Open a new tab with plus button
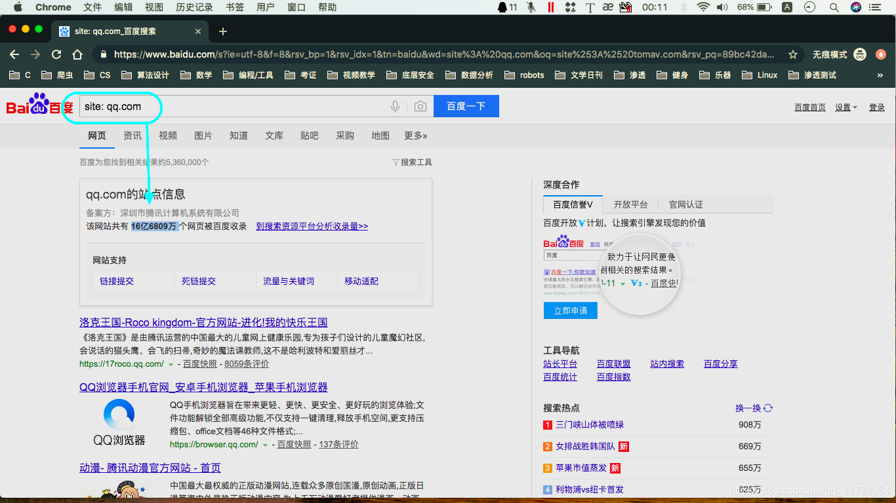The image size is (896, 503). (223, 31)
